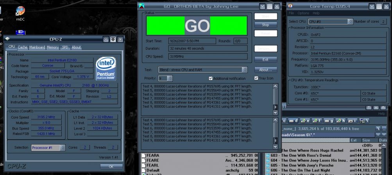Image resolution: width=392 pixels, height=175 pixels.
Task: Select drive g in file manager
Action: (329, 121)
